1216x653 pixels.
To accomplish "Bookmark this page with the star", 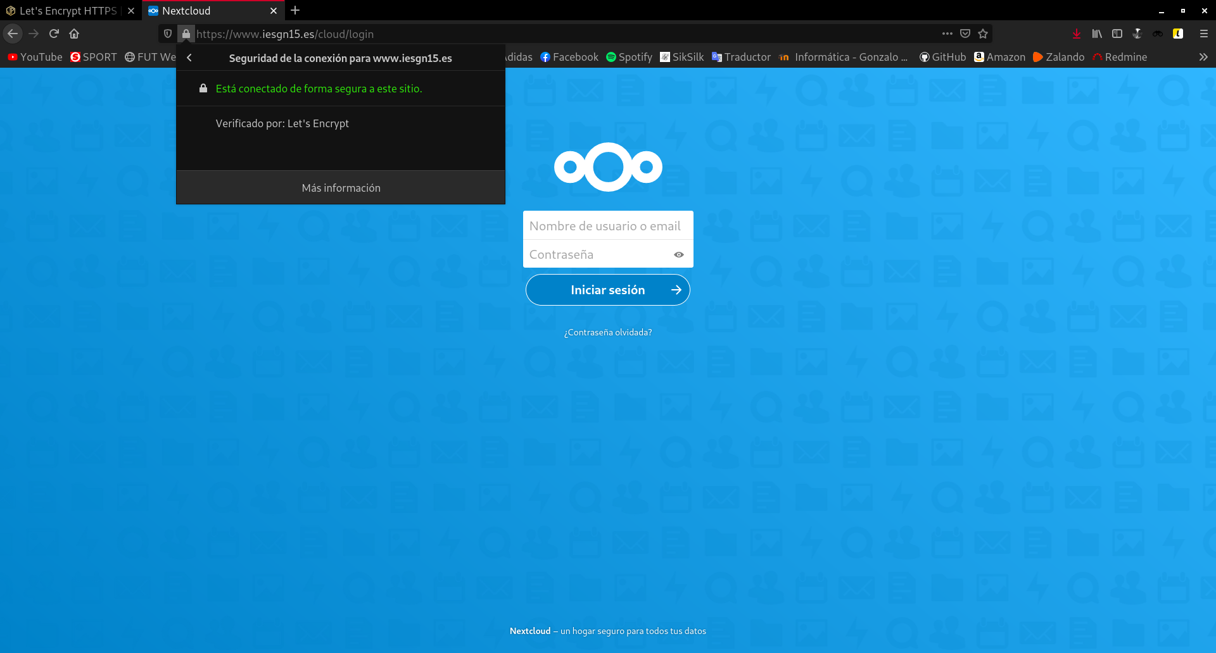I will click(x=983, y=34).
